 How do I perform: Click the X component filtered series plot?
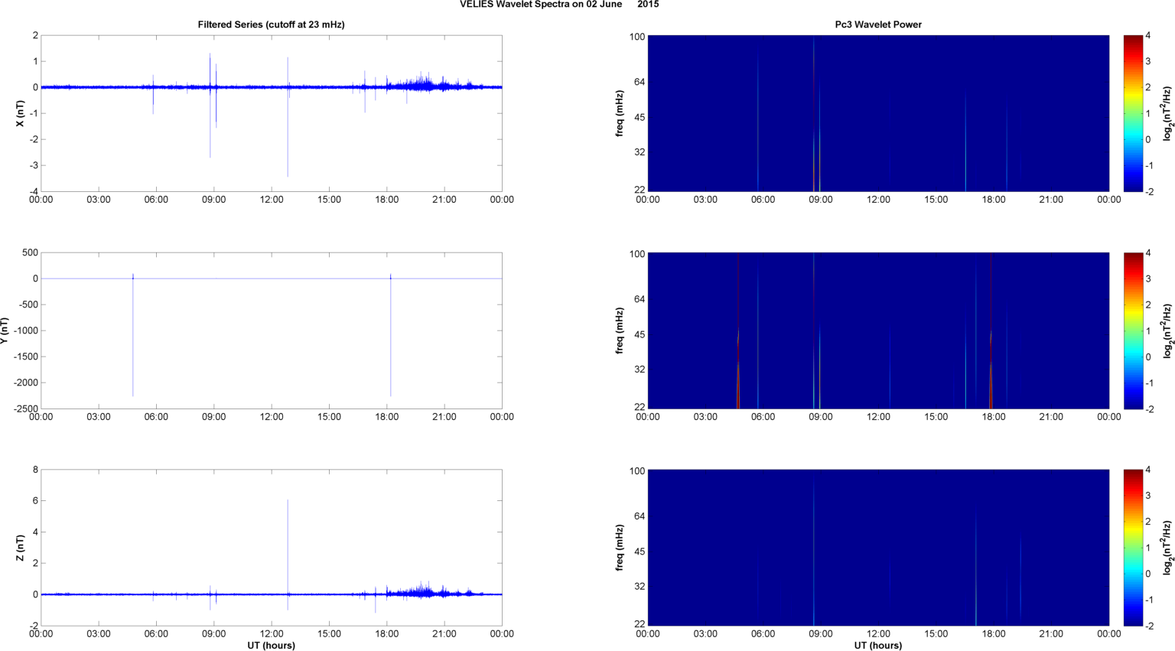click(x=272, y=113)
